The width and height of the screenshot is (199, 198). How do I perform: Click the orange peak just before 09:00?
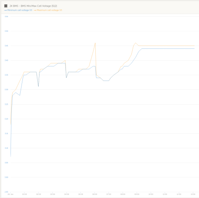(x=135, y=43)
